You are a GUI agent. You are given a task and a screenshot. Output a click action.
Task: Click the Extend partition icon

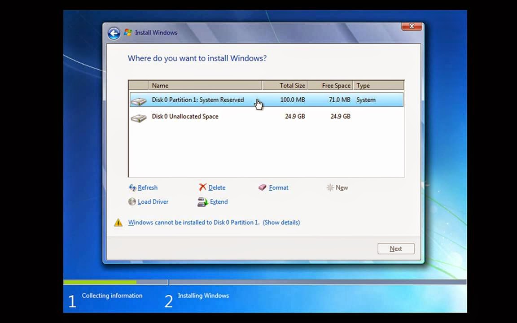point(202,202)
